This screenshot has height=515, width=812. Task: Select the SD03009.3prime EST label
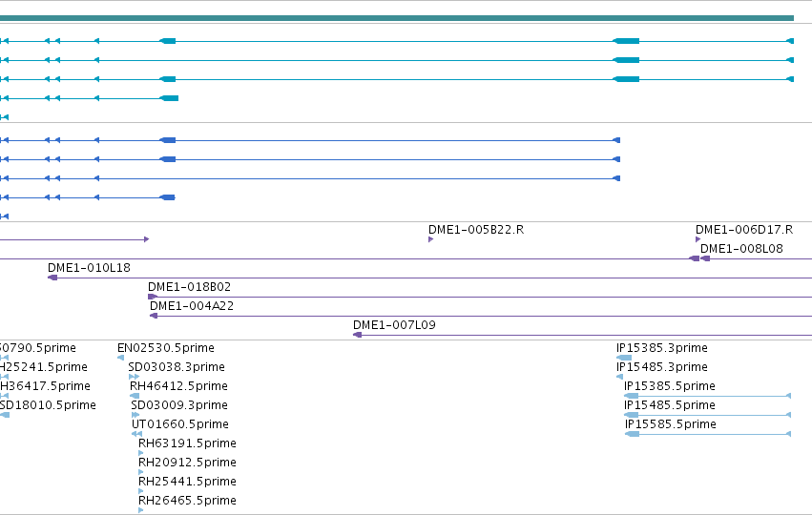179,405
